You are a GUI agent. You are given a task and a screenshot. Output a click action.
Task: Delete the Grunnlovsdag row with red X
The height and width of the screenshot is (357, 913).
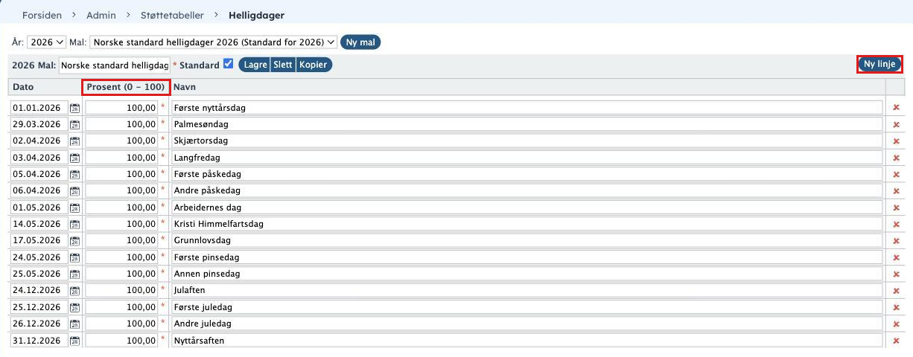click(896, 241)
